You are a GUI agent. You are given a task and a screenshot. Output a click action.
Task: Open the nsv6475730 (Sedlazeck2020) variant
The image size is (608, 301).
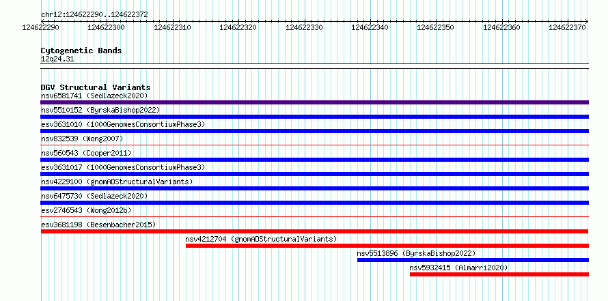pos(94,196)
